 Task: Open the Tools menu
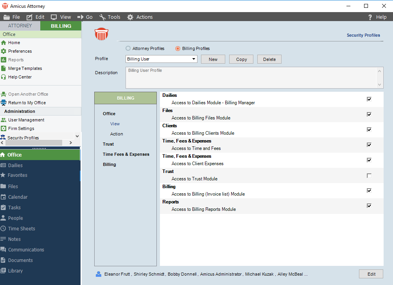(x=109, y=17)
